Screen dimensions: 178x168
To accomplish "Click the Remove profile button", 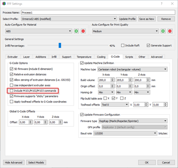I will point(166,19).
